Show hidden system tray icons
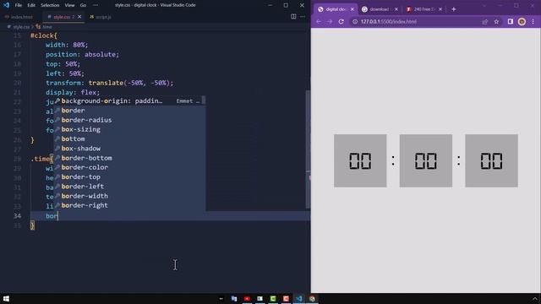 535,299
